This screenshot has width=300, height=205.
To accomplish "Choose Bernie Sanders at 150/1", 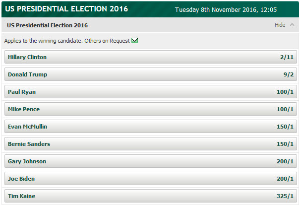I will pos(151,144).
